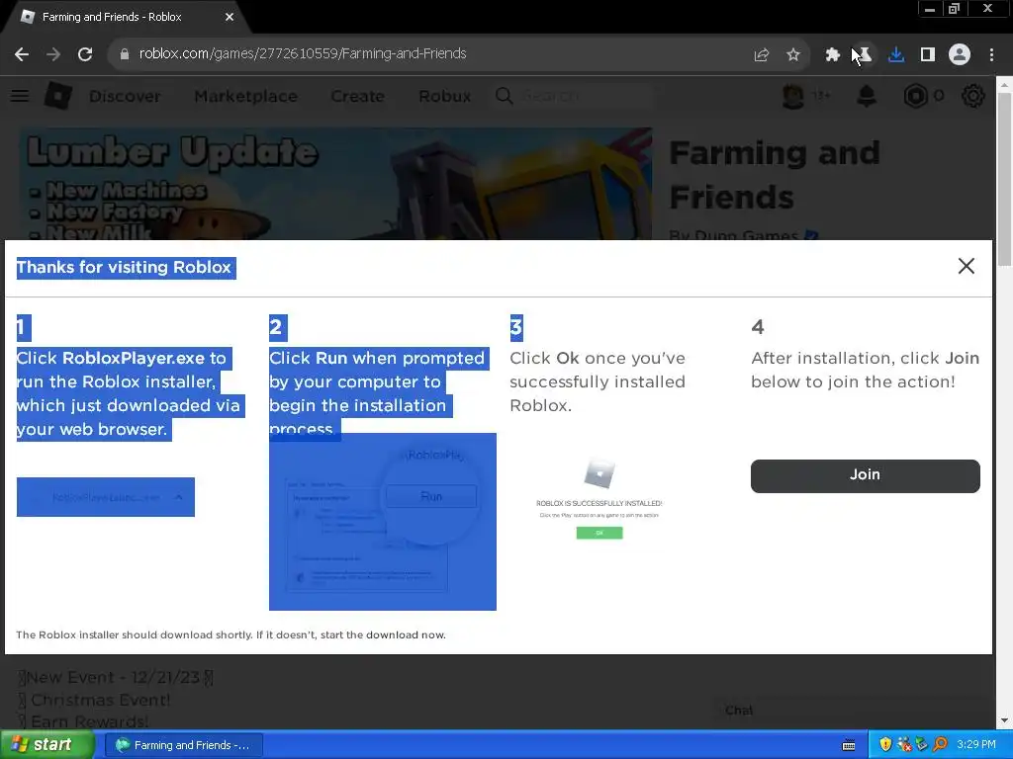Click the padlock site info icon
Screen dimensions: 1013x759
click(x=124, y=54)
